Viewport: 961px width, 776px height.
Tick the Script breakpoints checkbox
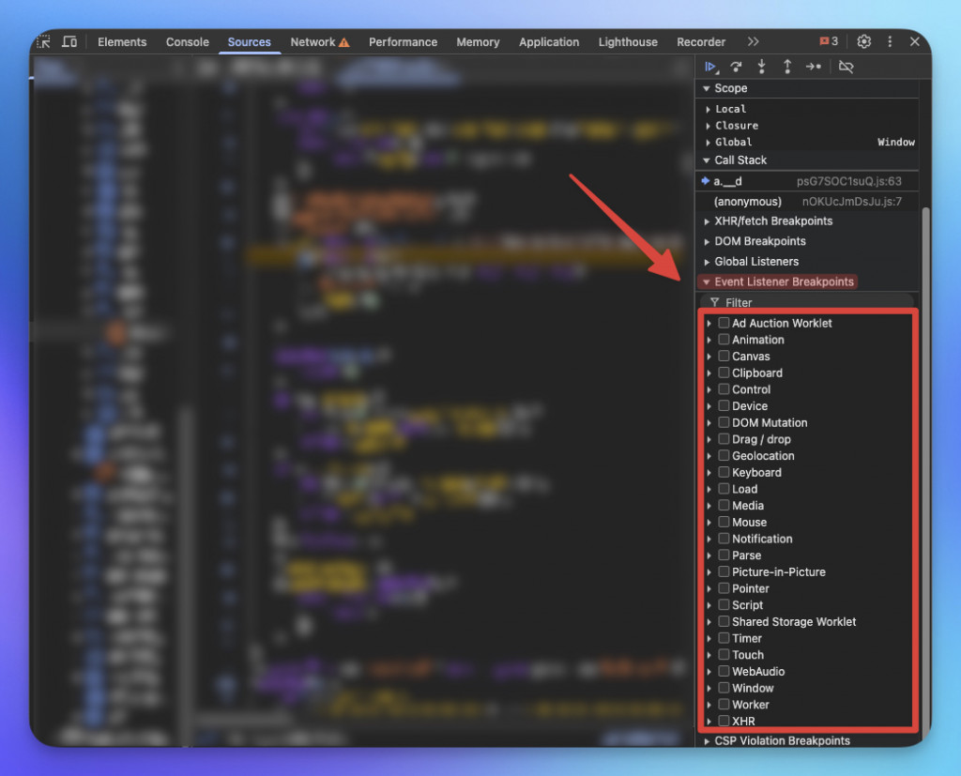coord(724,604)
